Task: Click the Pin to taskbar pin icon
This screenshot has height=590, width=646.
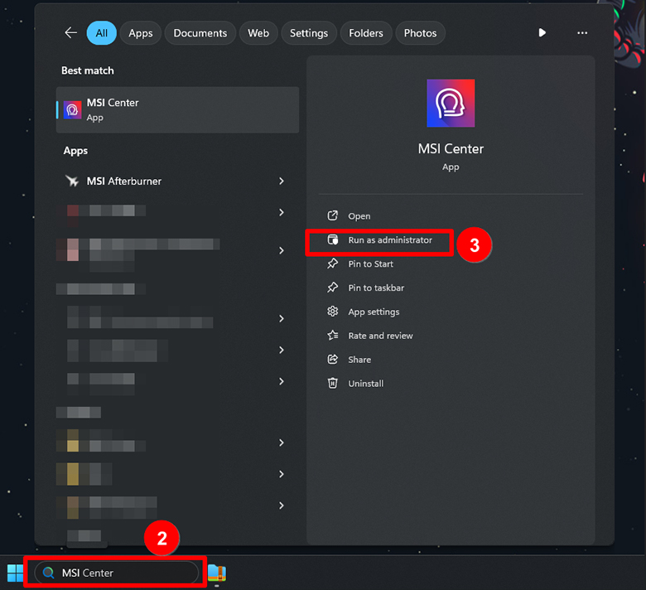Action: [x=332, y=288]
